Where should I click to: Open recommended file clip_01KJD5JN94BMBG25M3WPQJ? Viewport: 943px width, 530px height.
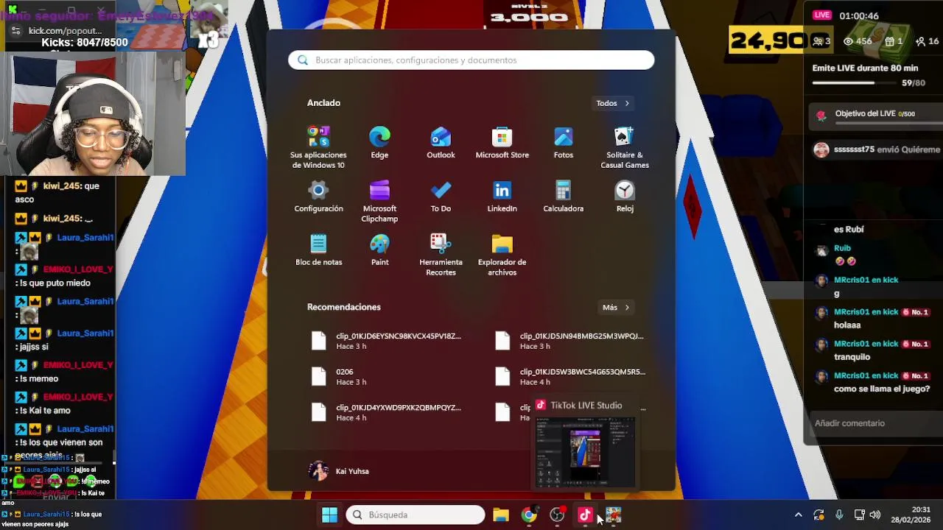[x=571, y=340]
